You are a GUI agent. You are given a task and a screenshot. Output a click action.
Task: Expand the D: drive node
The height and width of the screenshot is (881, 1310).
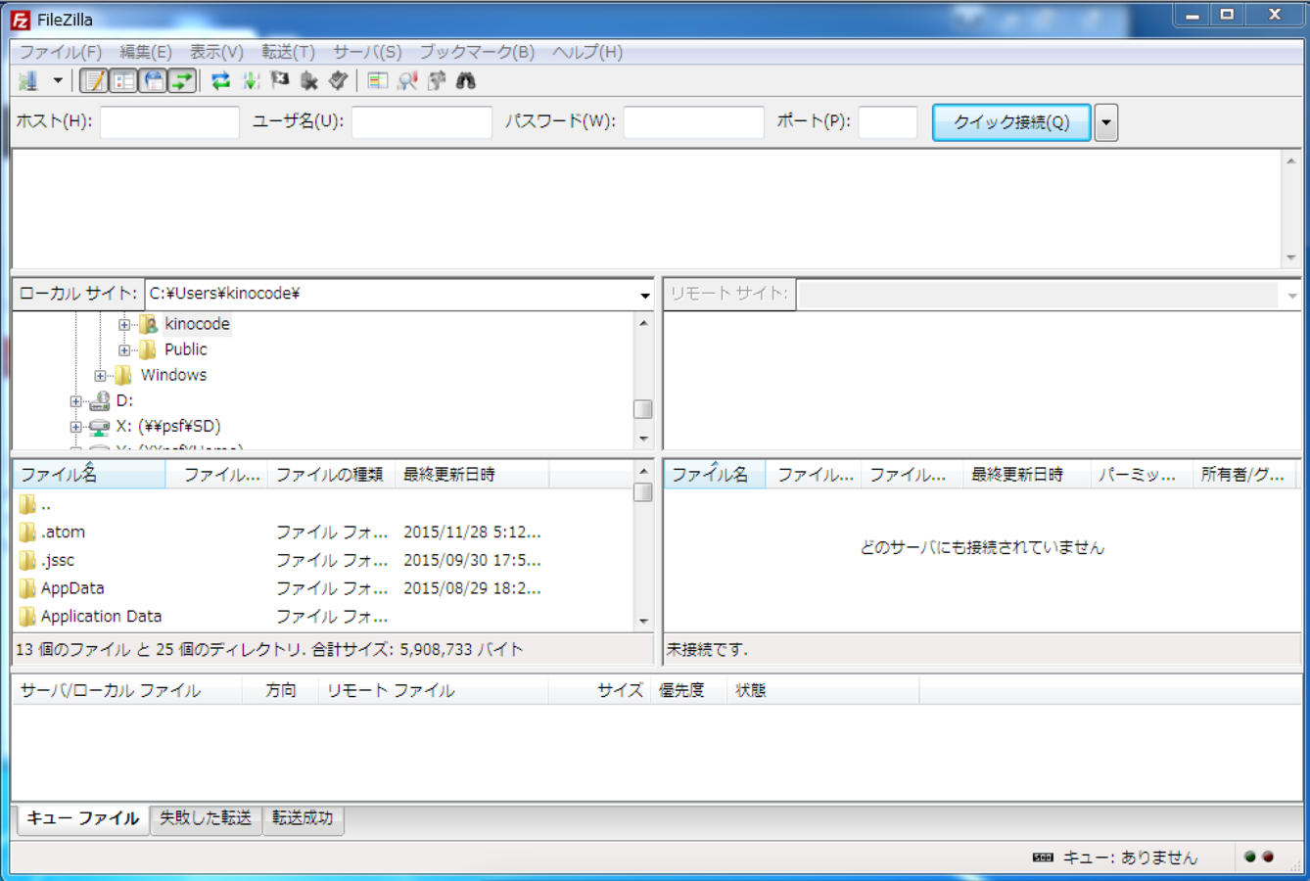click(x=75, y=400)
